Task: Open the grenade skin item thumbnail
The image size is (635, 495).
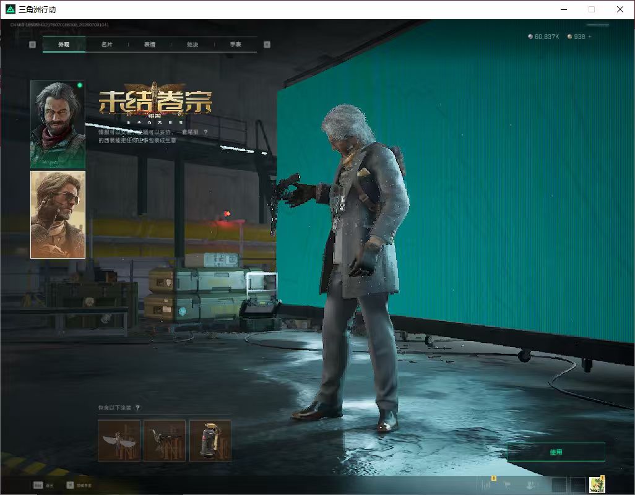Action: pyautogui.click(x=210, y=441)
